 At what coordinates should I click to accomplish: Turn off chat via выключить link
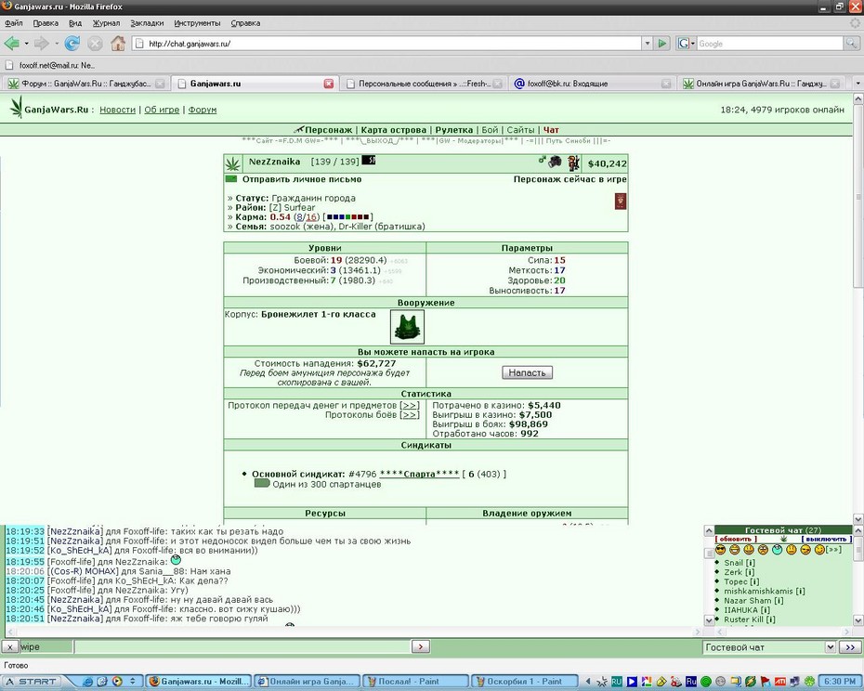click(x=826, y=539)
